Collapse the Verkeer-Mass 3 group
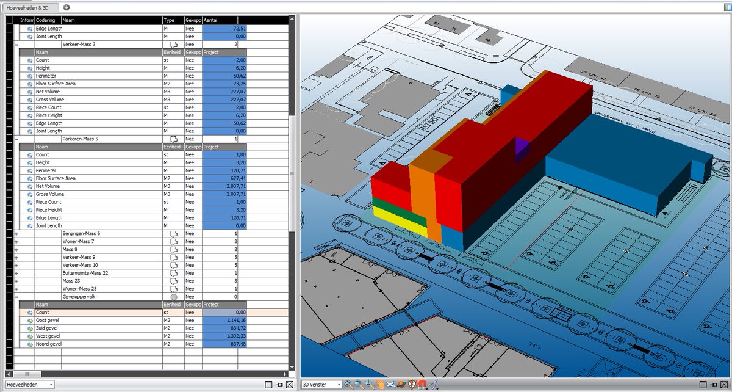Image resolution: width=732 pixels, height=392 pixels. pos(16,45)
